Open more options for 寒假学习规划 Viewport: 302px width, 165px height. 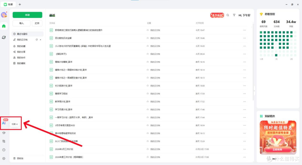pos(244,94)
